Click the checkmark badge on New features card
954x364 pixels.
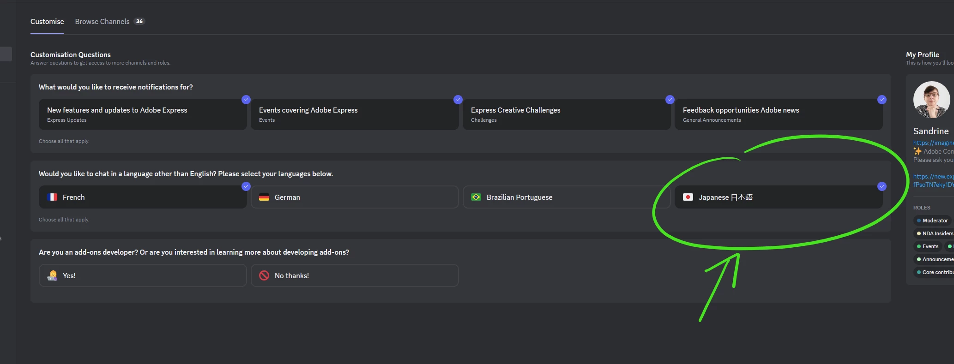tap(246, 100)
